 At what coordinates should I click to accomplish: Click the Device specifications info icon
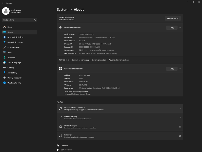[x=60, y=28]
